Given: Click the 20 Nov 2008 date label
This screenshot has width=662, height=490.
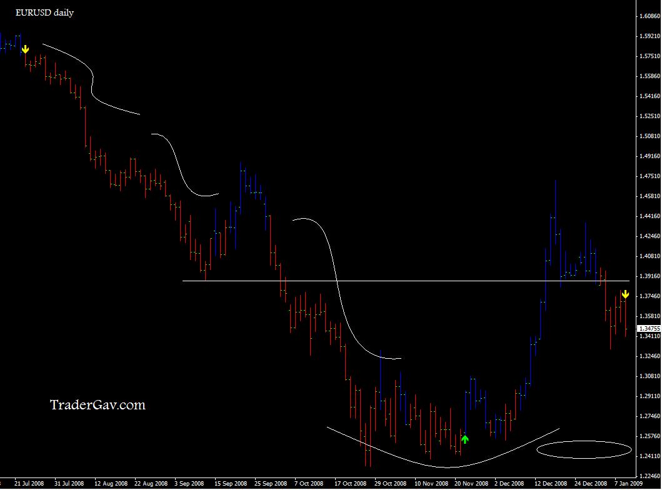Looking at the screenshot, I should click(470, 483).
